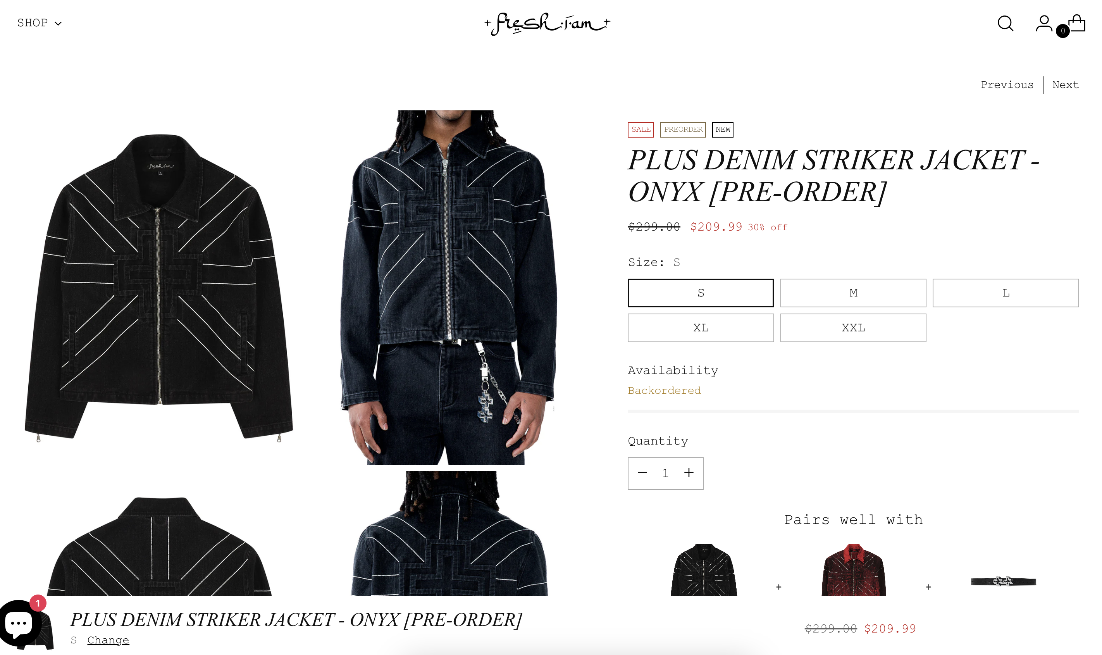Open the red striker jacket thumbnail
The height and width of the screenshot is (655, 1102).
click(853, 570)
